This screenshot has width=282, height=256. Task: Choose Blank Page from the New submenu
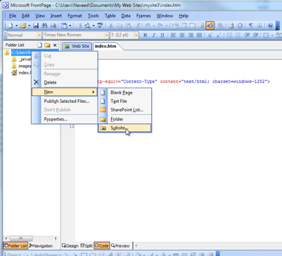point(125,93)
